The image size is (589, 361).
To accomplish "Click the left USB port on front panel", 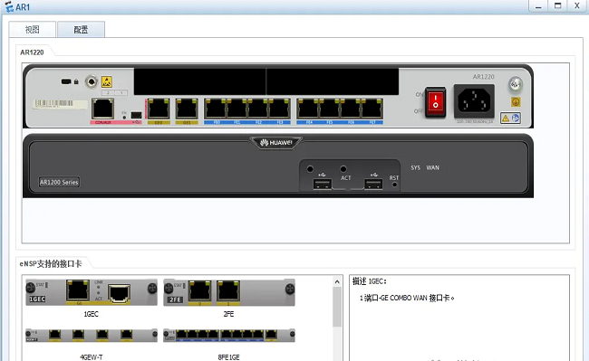I will tap(323, 184).
